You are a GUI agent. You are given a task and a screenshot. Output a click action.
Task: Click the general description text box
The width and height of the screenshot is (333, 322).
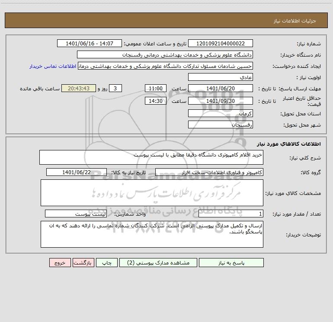tap(151, 157)
